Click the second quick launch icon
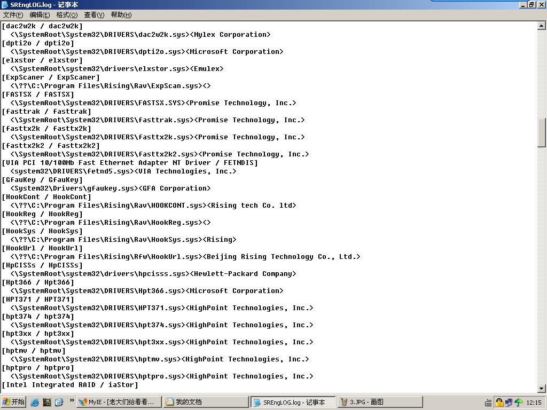 [x=47, y=403]
